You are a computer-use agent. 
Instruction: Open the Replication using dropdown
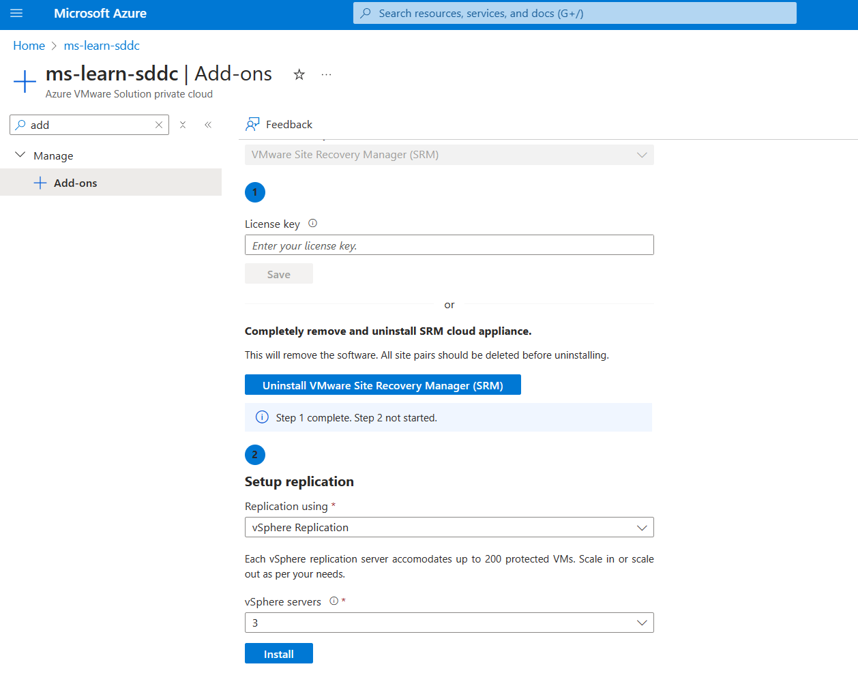click(x=449, y=527)
